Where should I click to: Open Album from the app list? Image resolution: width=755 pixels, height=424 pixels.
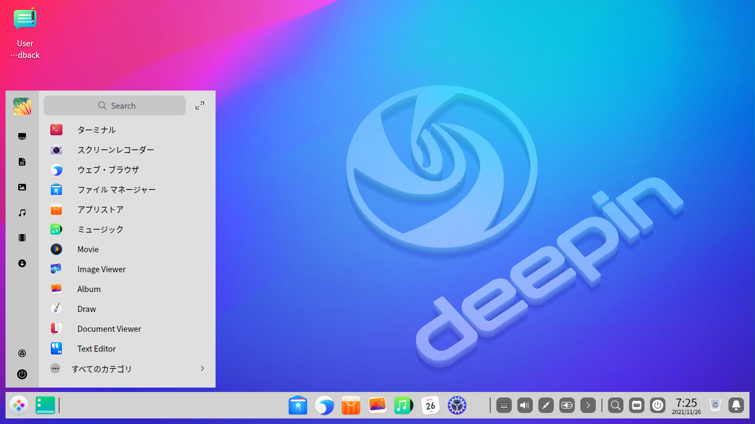tap(127, 289)
